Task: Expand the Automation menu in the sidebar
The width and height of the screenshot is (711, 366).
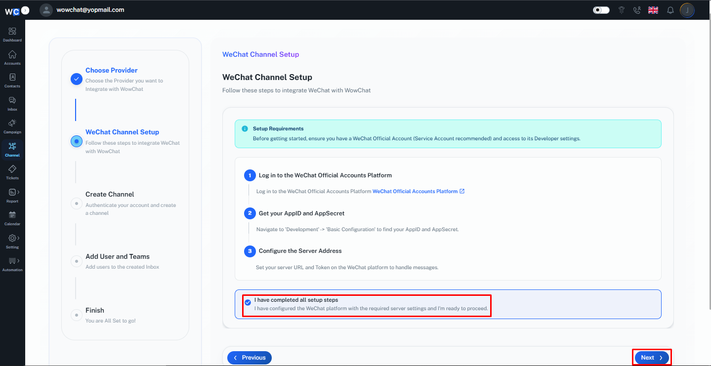Action: pyautogui.click(x=12, y=264)
